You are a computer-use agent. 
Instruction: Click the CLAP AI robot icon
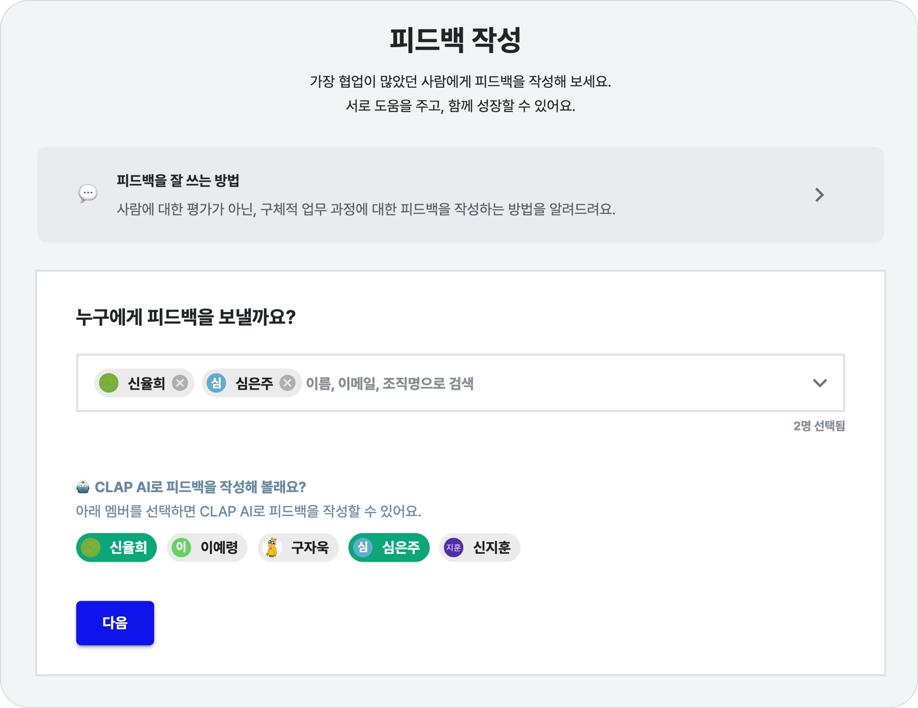[x=83, y=487]
